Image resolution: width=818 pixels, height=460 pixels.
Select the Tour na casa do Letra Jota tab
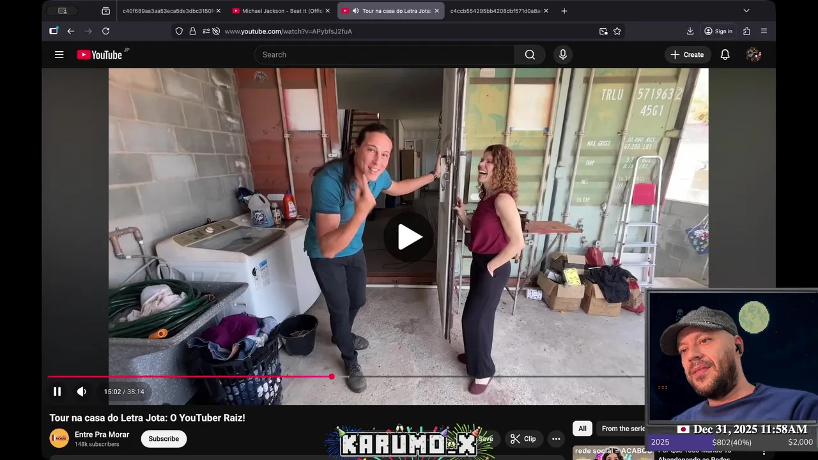coord(390,11)
